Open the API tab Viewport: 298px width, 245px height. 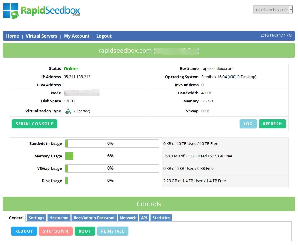coord(144,218)
